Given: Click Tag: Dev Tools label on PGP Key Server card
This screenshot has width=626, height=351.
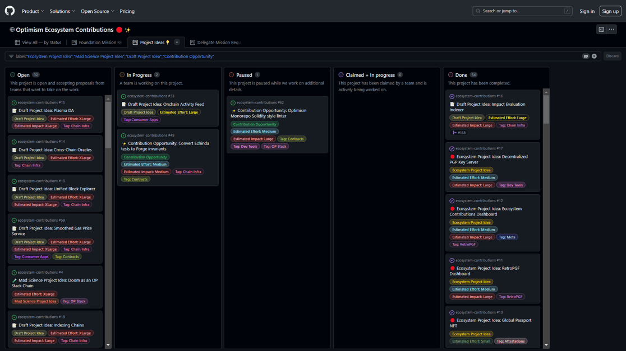Looking at the screenshot, I should [510, 185].
